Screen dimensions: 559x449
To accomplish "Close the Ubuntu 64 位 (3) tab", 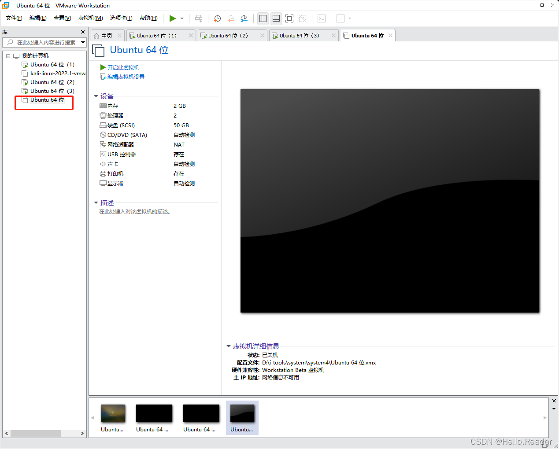I will click(x=334, y=36).
